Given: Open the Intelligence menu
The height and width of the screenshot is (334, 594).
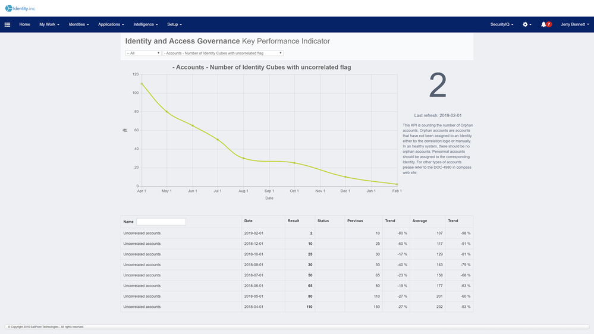Looking at the screenshot, I should coord(146,24).
